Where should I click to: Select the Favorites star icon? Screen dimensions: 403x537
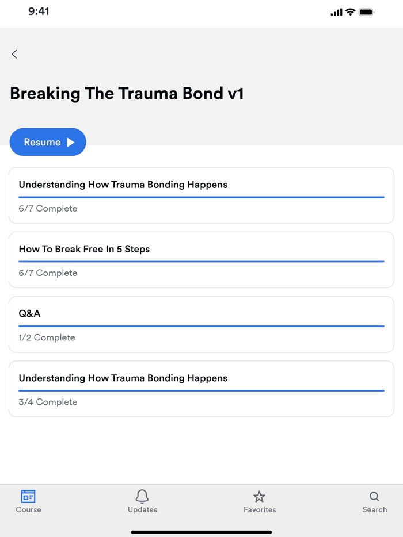pyautogui.click(x=260, y=497)
